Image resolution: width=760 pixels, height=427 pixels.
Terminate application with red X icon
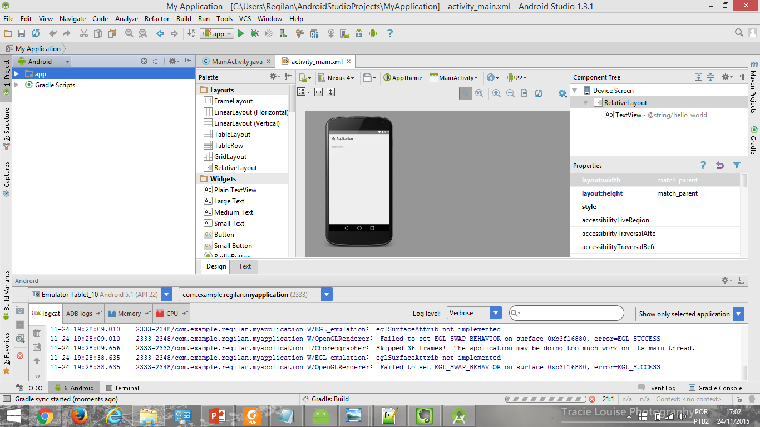pos(20,356)
